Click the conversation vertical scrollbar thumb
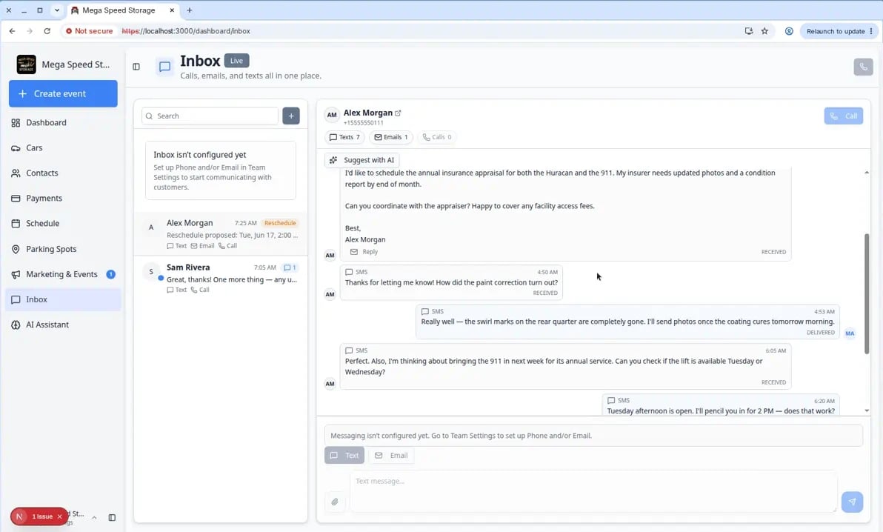 (867, 293)
